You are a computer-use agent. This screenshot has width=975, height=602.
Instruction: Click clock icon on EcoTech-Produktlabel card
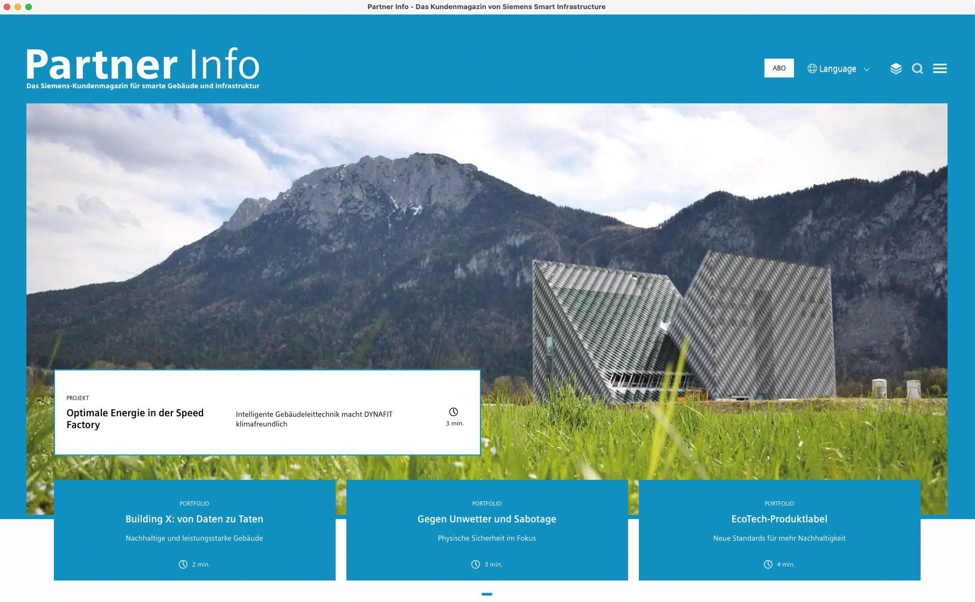[768, 564]
